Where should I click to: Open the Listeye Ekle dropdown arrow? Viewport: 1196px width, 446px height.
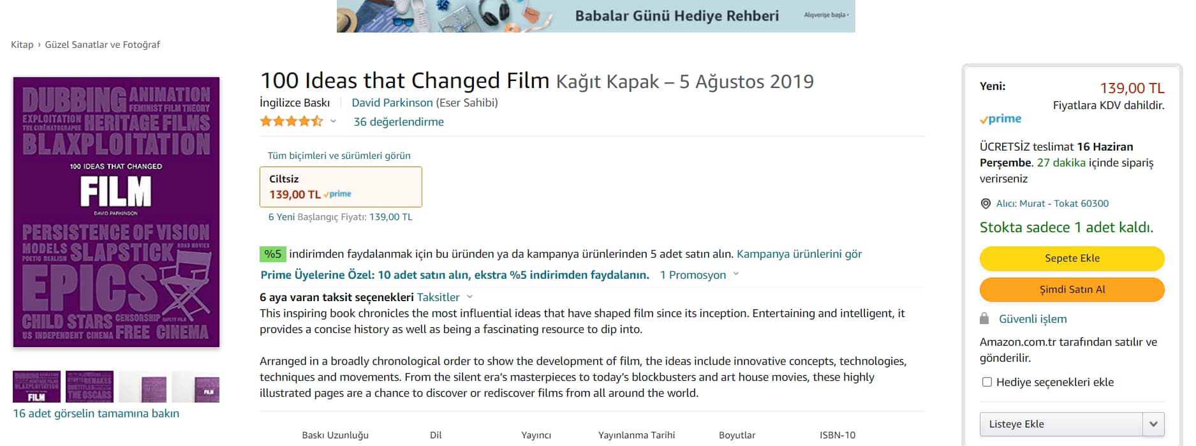1153,424
